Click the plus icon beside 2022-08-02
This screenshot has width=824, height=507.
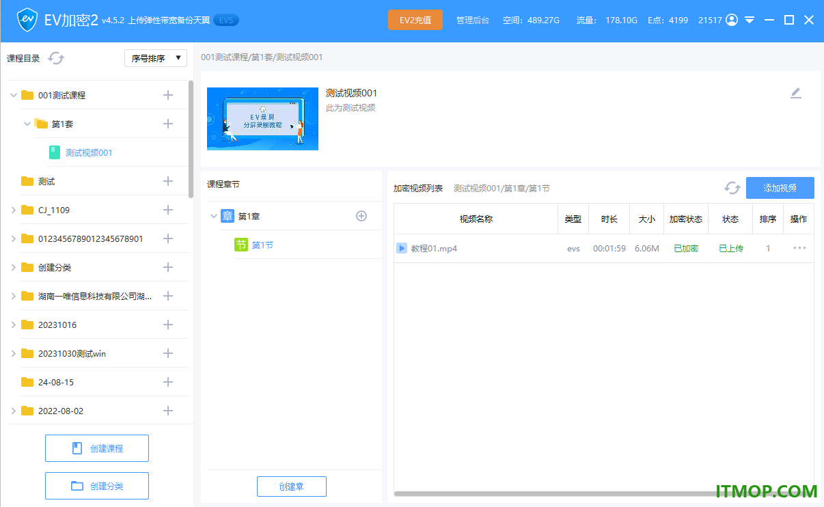tap(168, 411)
